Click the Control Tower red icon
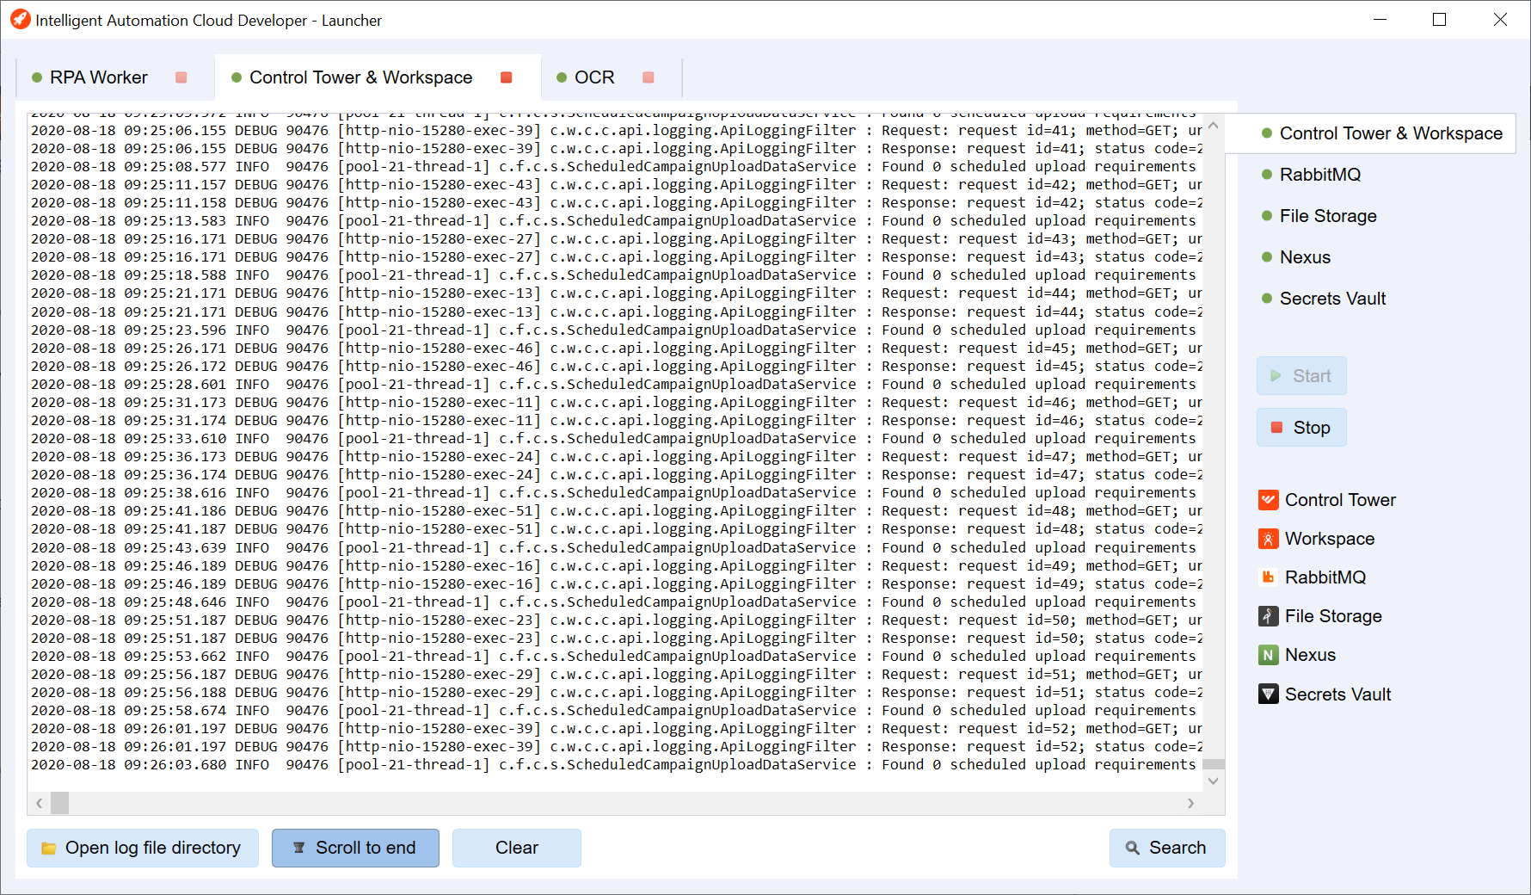 [1268, 500]
